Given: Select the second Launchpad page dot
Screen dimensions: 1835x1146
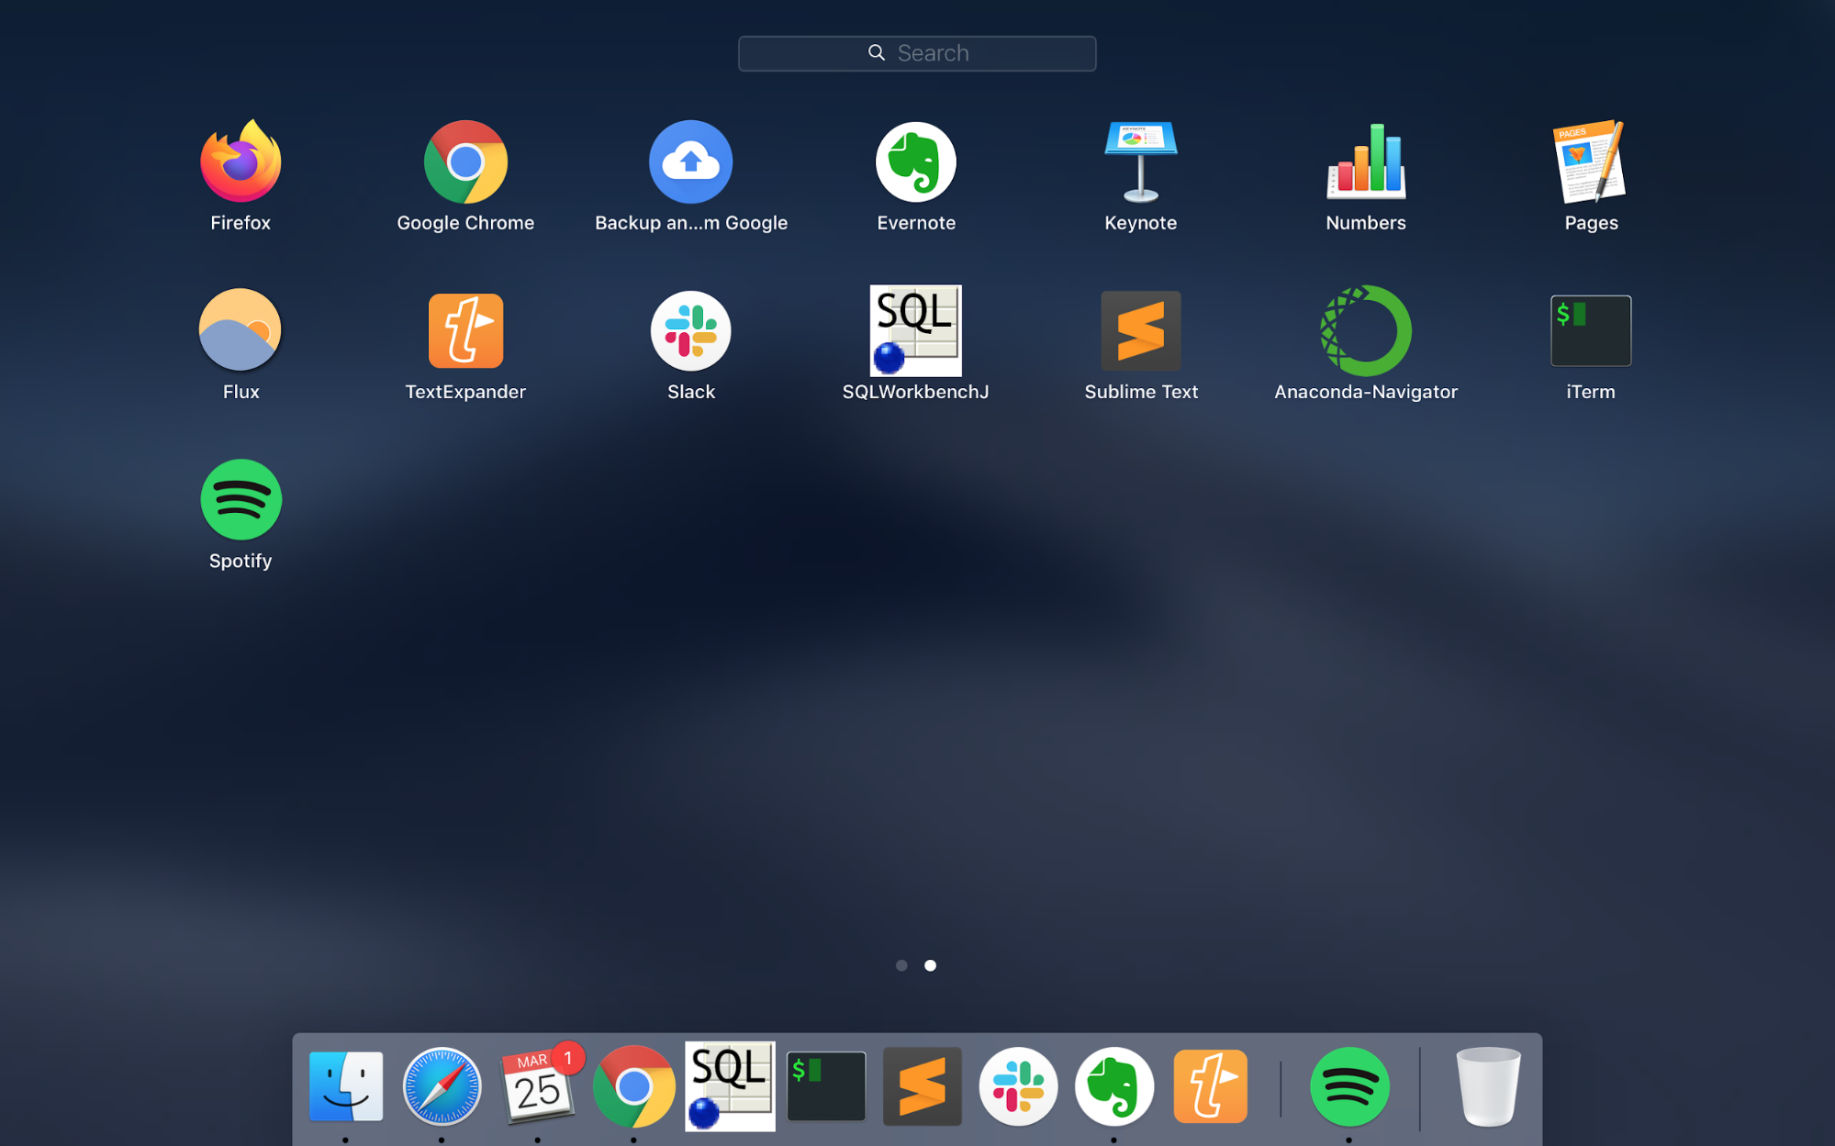Looking at the screenshot, I should 930,965.
